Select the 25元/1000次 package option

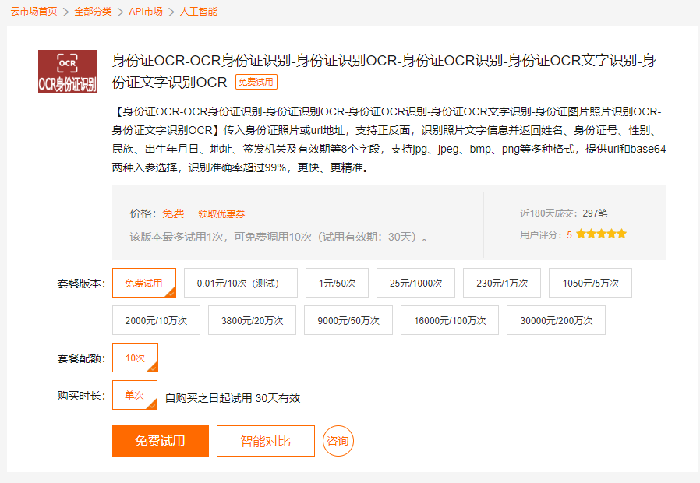(415, 283)
